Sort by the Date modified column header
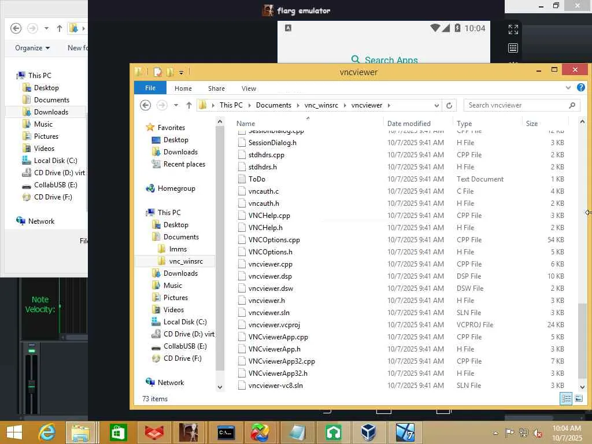The height and width of the screenshot is (444, 592). tap(418, 124)
